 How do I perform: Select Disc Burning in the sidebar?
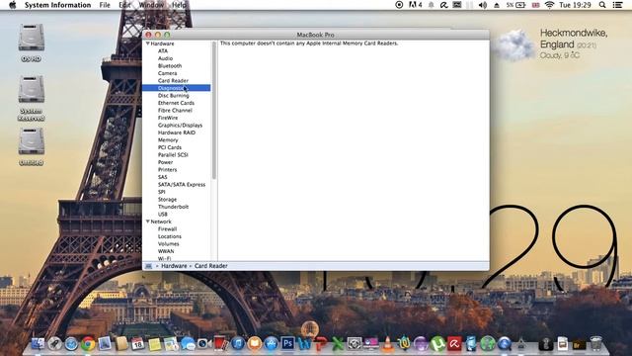(x=174, y=95)
